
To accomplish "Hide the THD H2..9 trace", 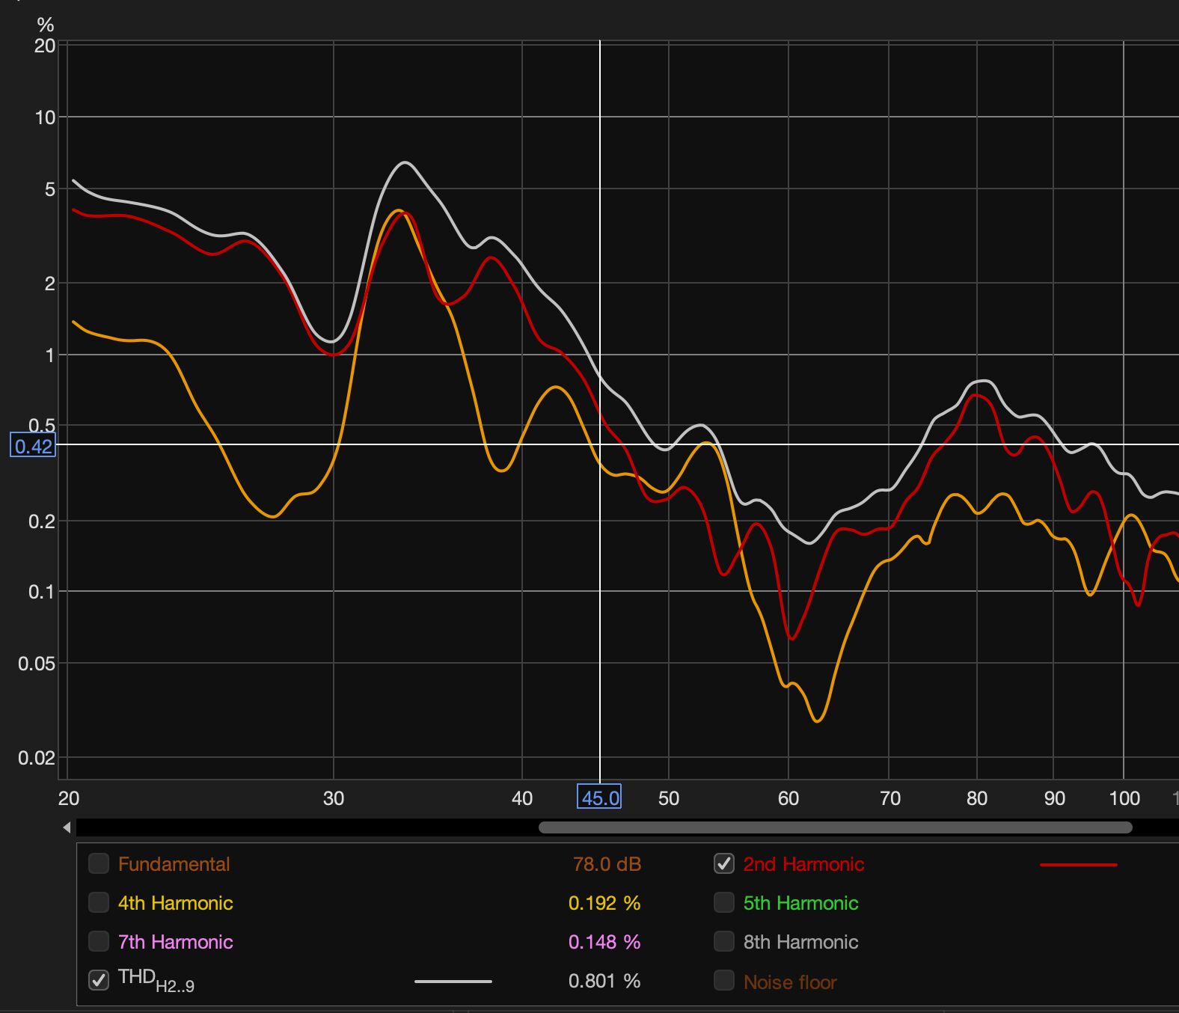I will pos(99,980).
